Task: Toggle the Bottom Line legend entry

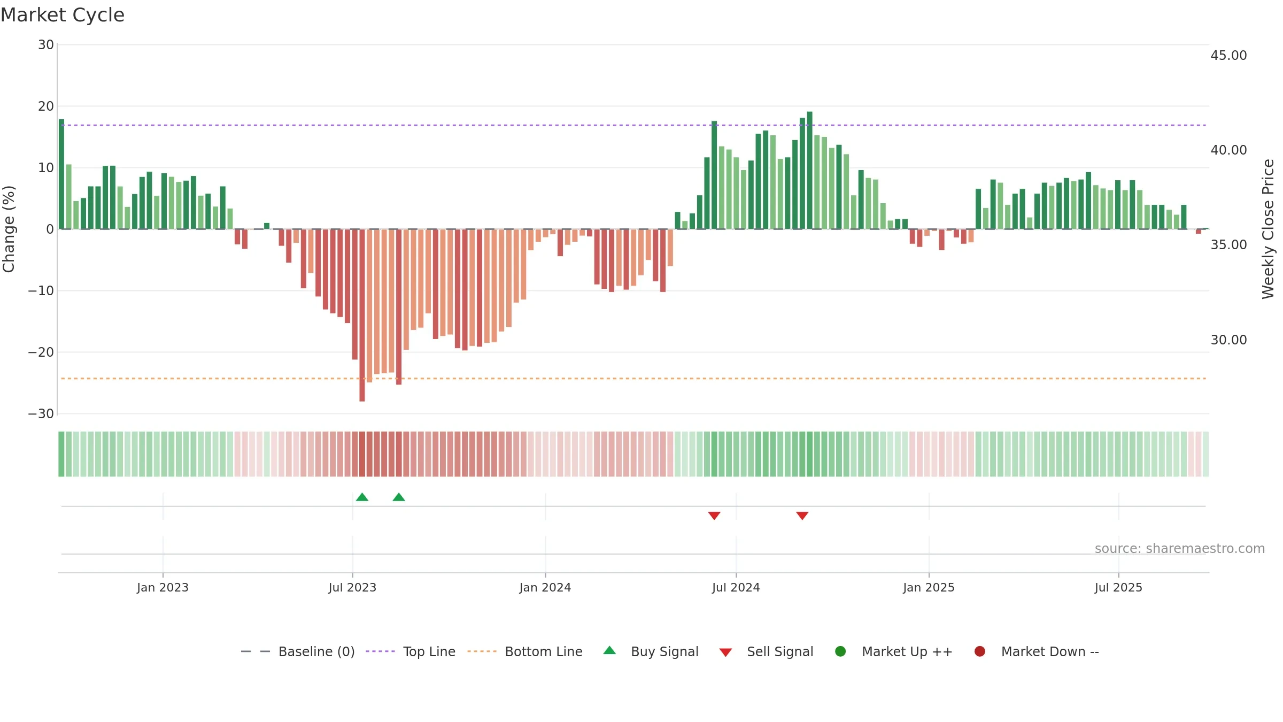Action: [525, 651]
